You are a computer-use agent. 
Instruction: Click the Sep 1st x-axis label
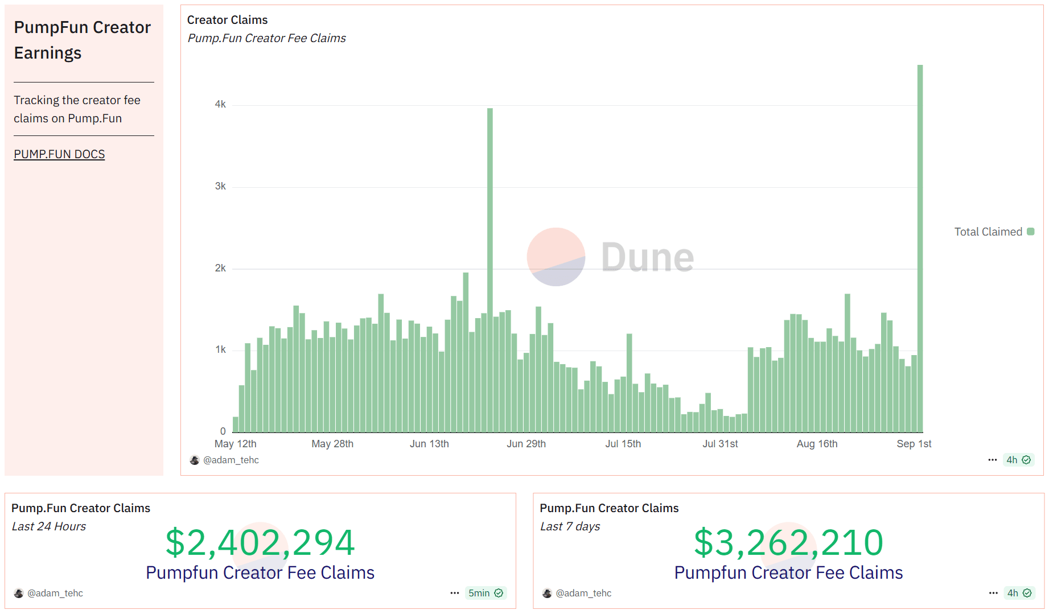(x=914, y=444)
